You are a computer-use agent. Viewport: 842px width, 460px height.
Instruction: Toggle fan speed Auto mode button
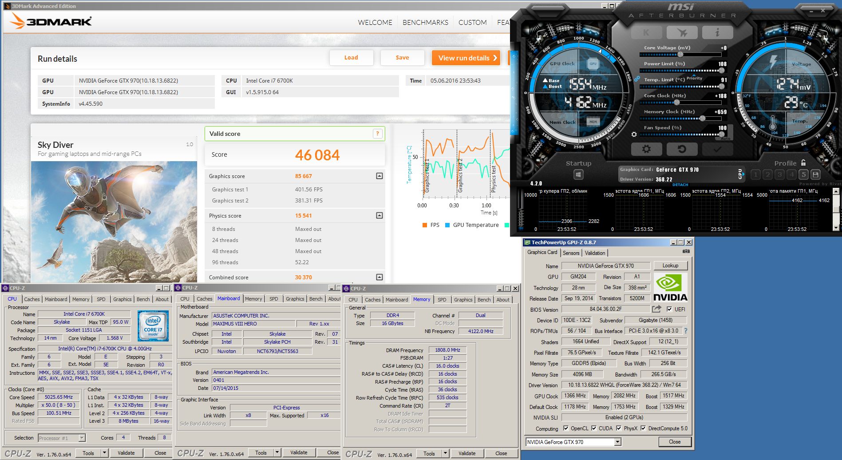coord(726,139)
